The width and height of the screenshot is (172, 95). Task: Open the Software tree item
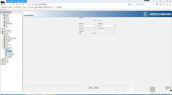coord(7,21)
